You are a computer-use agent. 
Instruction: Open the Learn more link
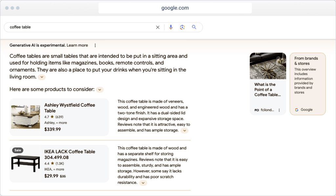coord(77,45)
